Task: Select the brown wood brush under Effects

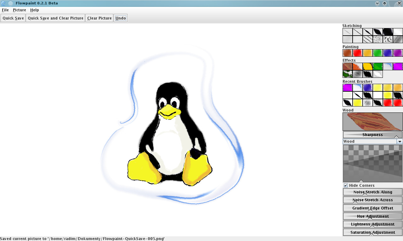Action: tap(348, 66)
